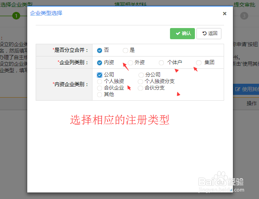
Task: Click the 是否分立合并 label
Action: [70, 50]
